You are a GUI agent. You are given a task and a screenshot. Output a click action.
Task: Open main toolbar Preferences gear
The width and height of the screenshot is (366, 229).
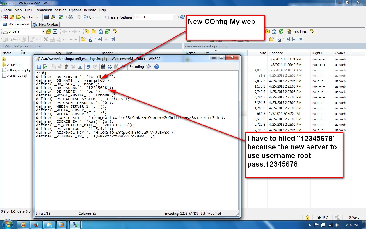pos(70,17)
